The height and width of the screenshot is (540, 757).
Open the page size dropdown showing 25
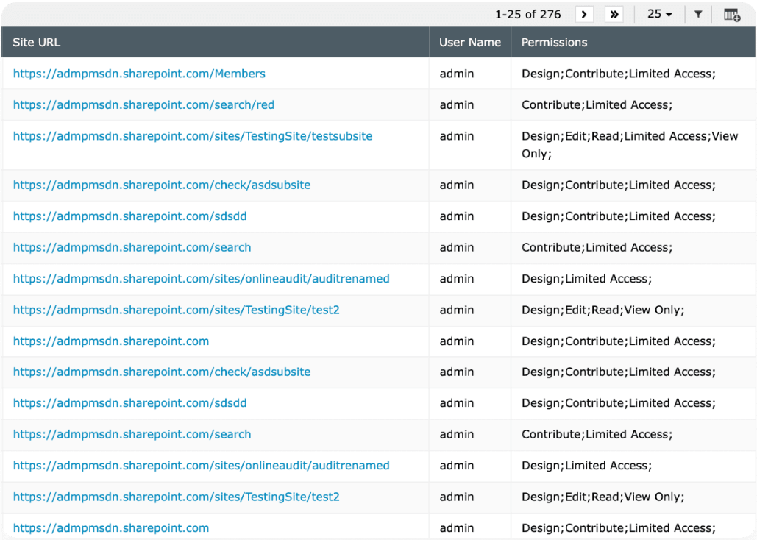(659, 14)
